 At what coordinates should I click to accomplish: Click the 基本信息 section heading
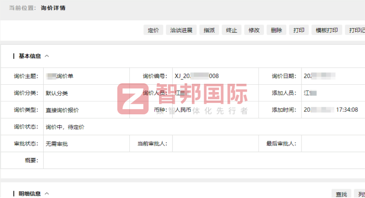[x=30, y=56]
